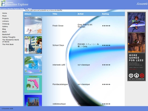Viewport: 148px width, 111px height.
Task: Open interweb café album cover
Action: pos(33,65)
